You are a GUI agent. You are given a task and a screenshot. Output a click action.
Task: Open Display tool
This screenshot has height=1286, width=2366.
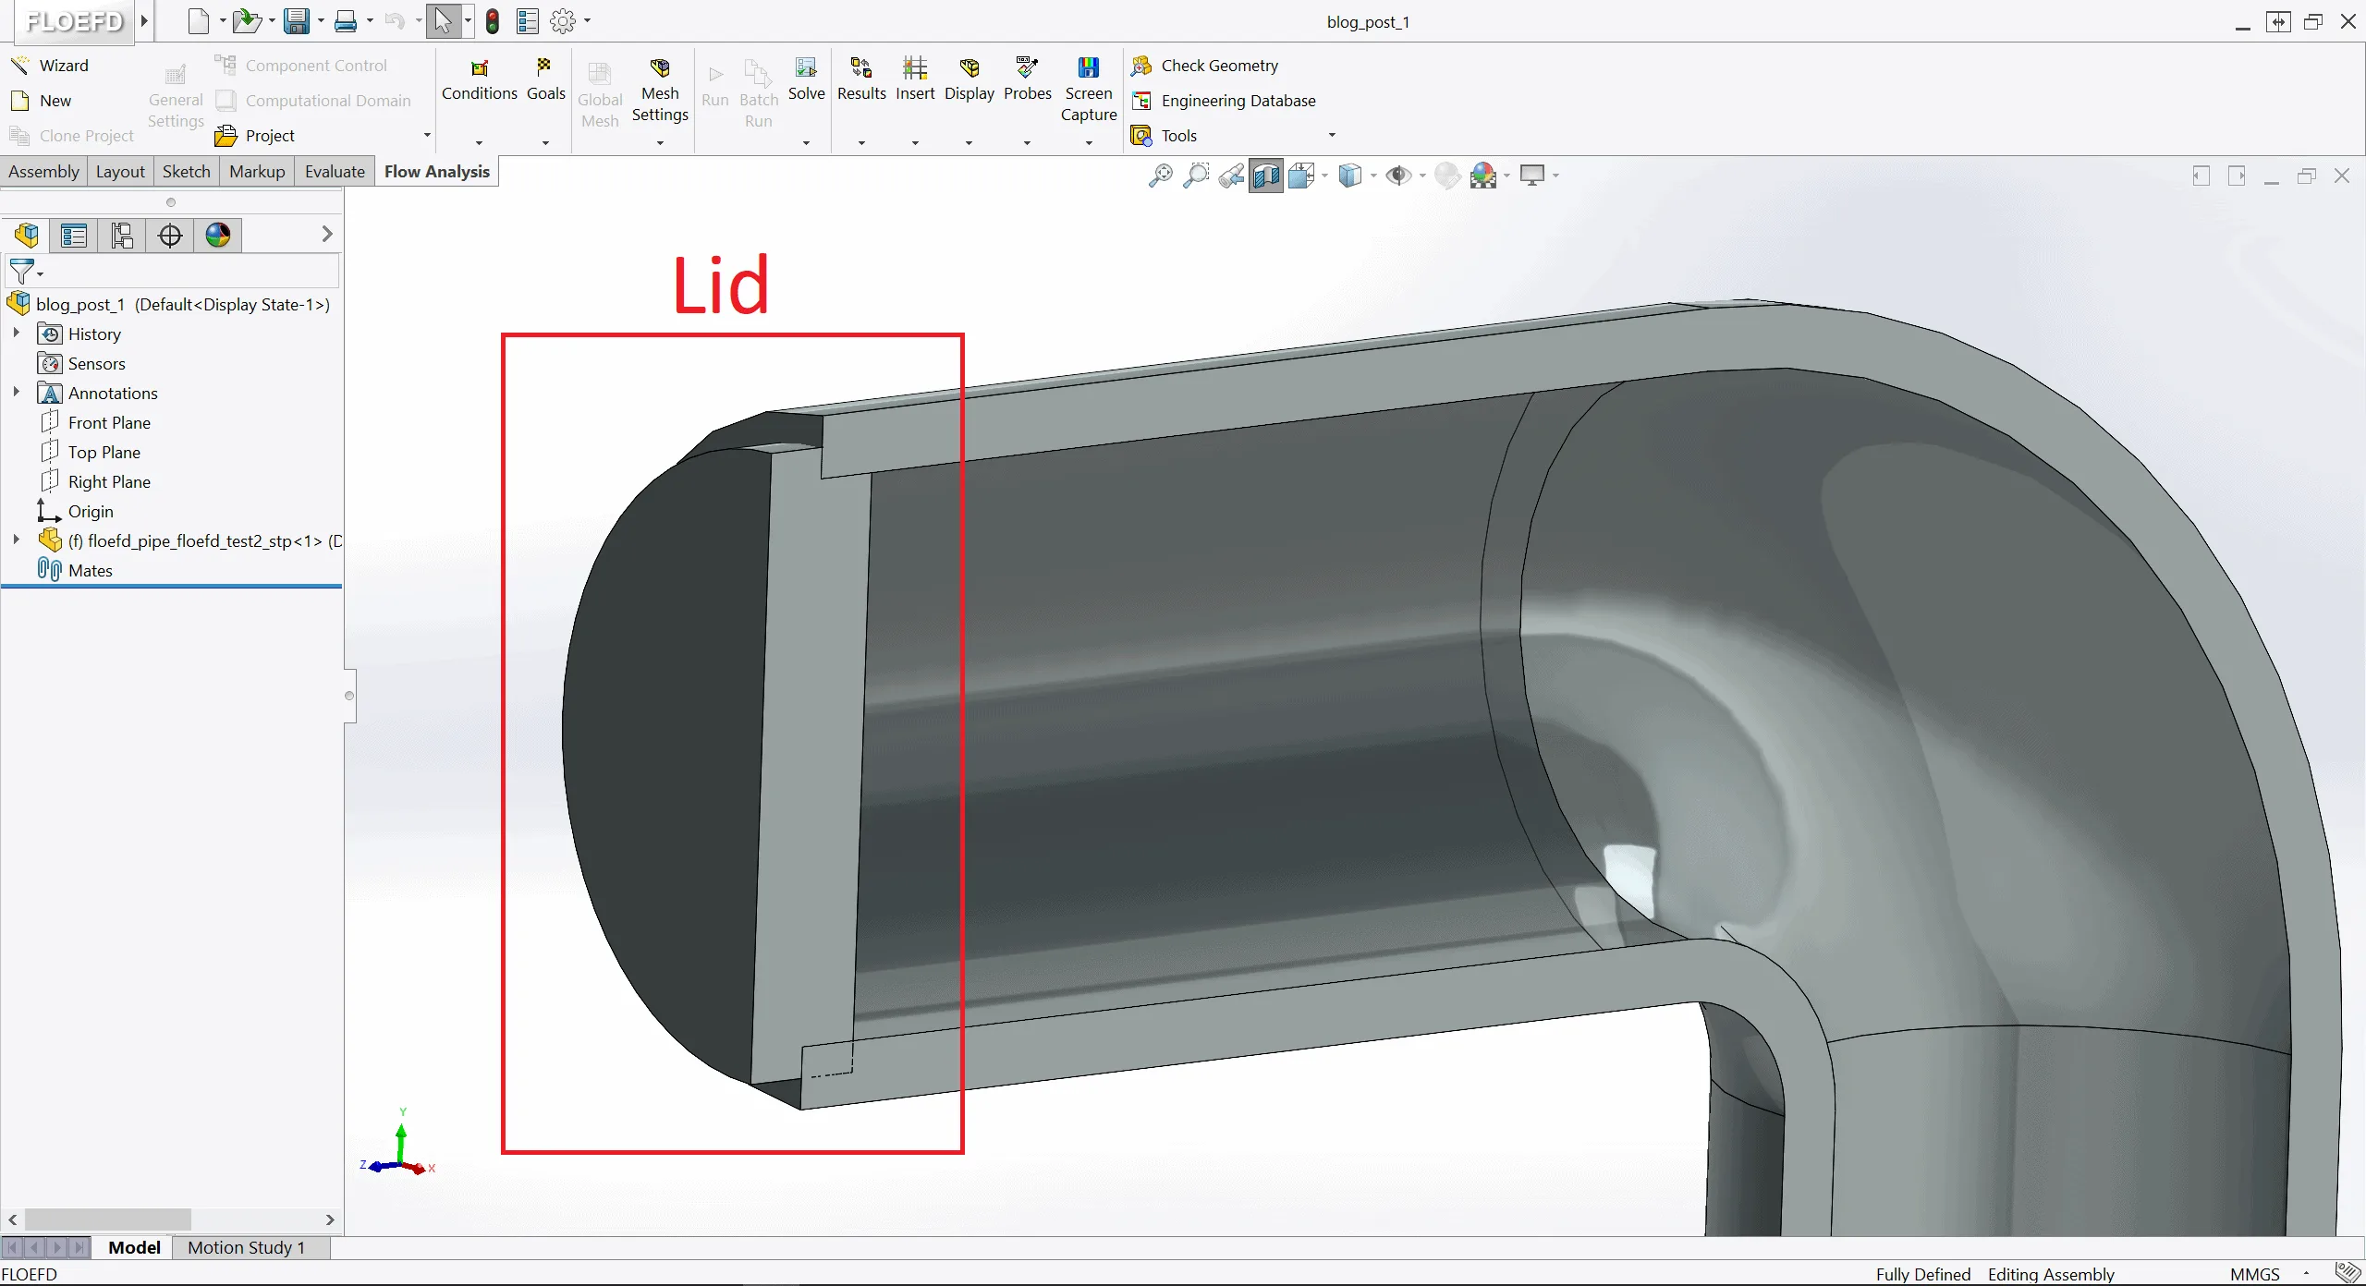coord(969,81)
